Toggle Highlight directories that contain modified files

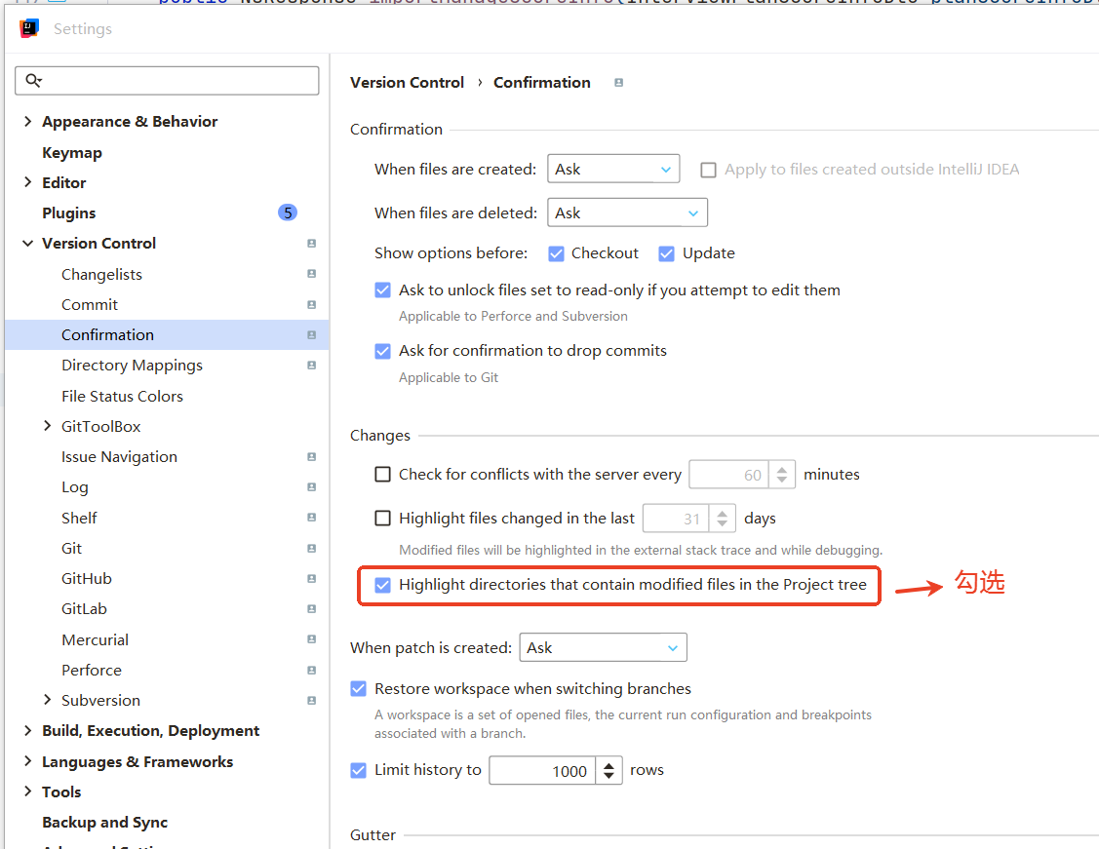tap(382, 585)
